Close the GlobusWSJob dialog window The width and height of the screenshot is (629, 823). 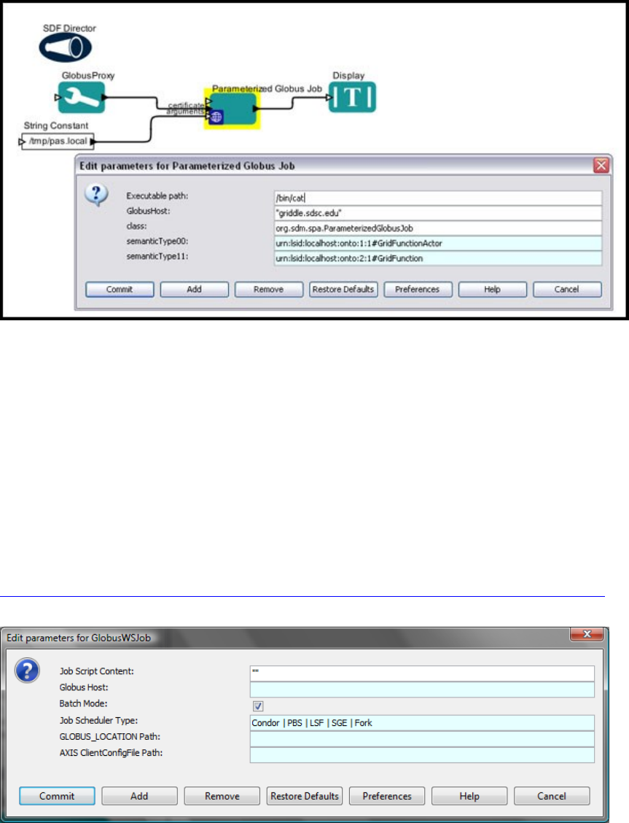[x=587, y=634]
